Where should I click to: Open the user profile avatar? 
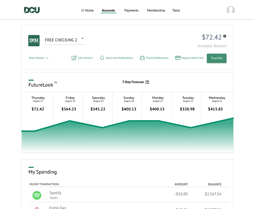point(231,10)
